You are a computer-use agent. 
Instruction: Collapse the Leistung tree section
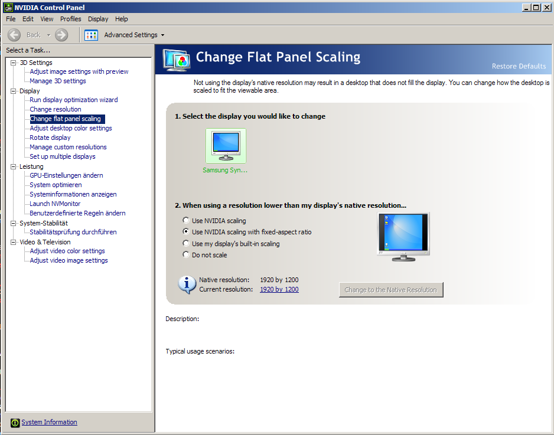14,166
